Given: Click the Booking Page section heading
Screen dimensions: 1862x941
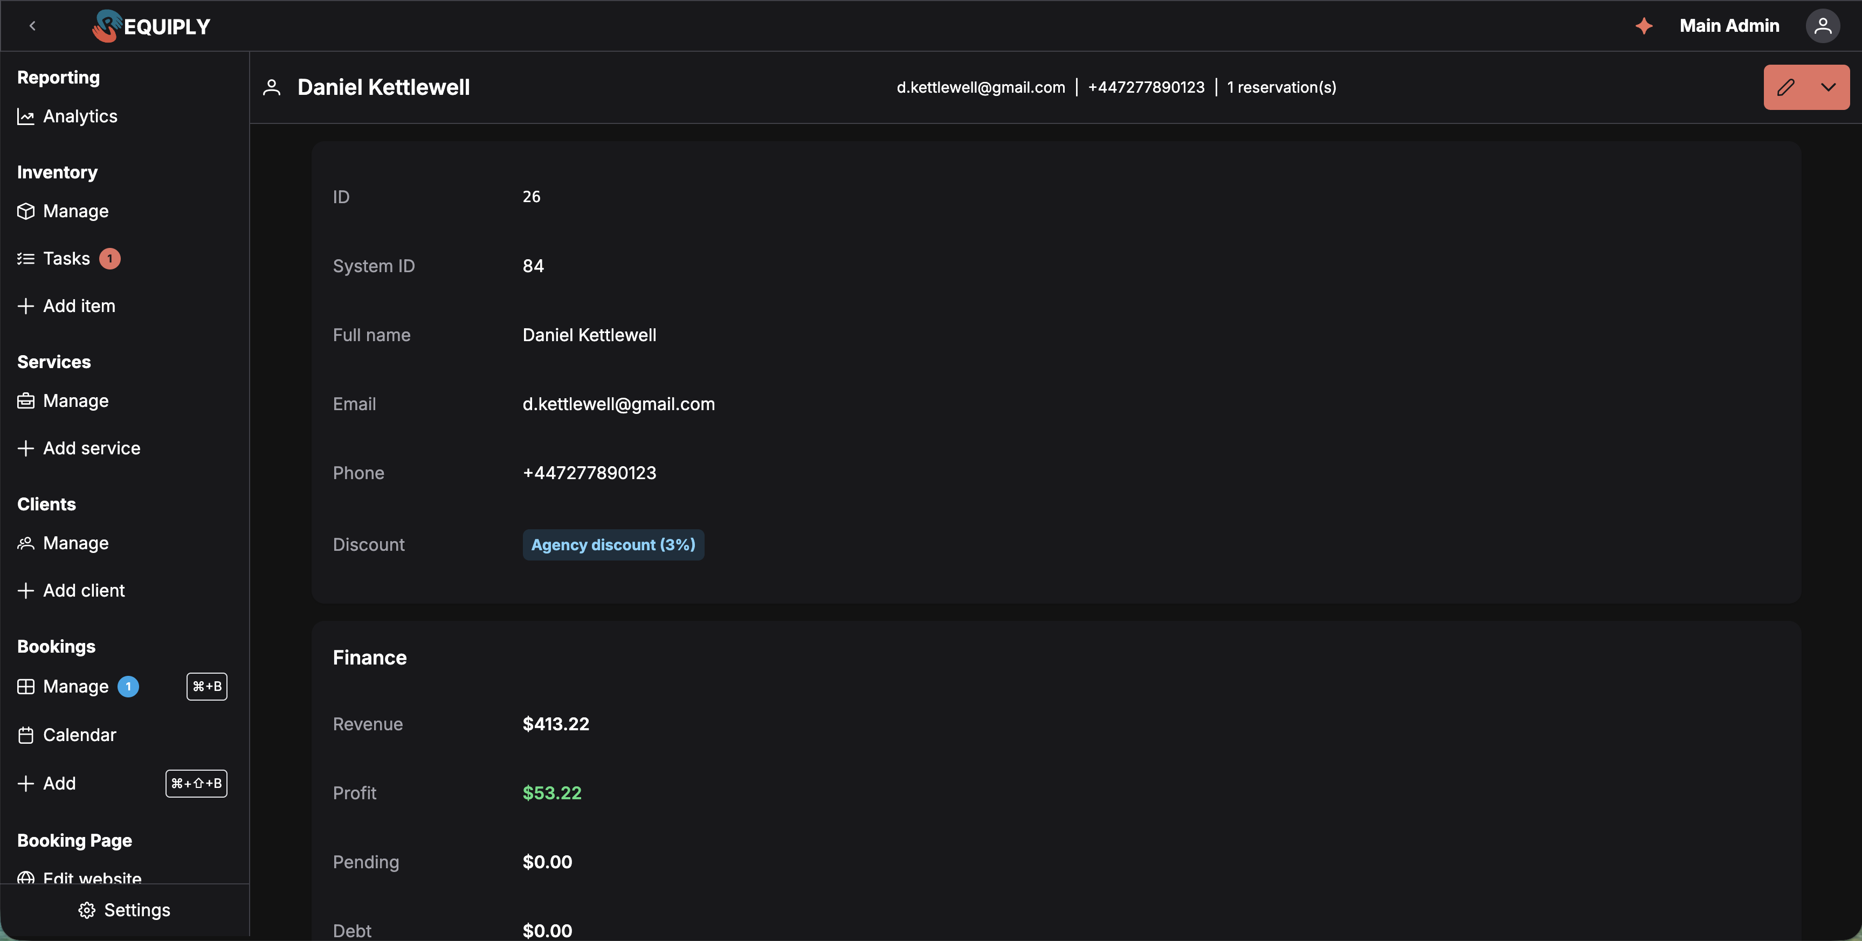Looking at the screenshot, I should click(74, 841).
